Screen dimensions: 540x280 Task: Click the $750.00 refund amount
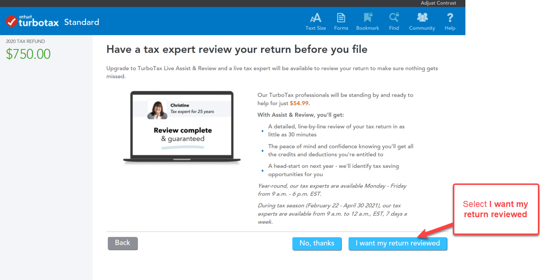[x=28, y=54]
